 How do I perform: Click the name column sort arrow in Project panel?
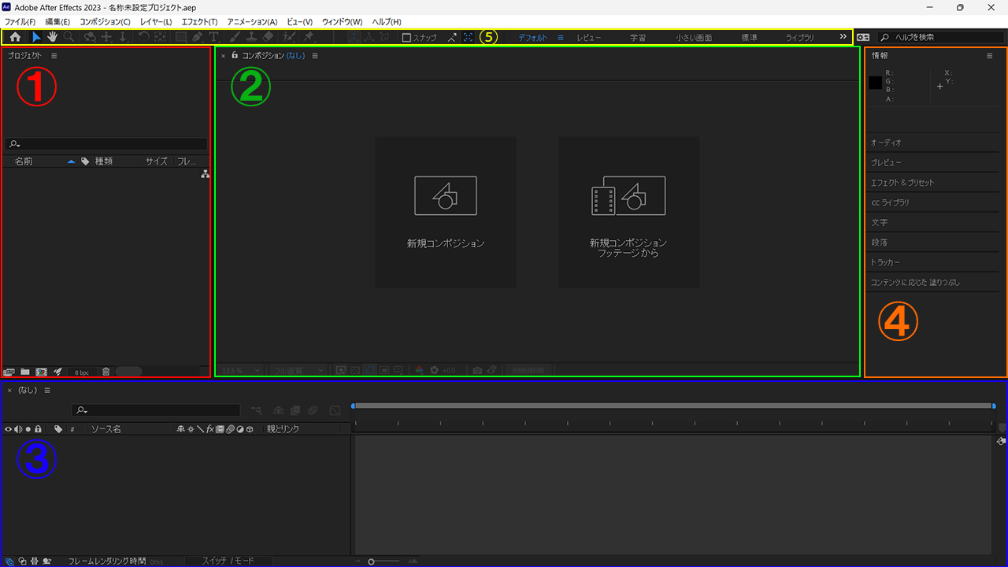click(72, 161)
